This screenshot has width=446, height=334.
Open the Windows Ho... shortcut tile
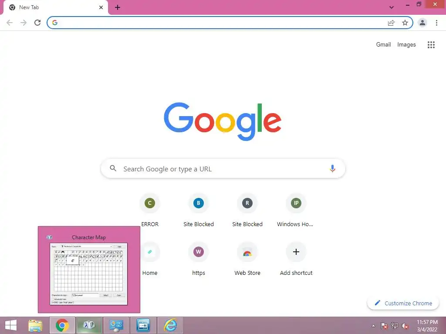(296, 210)
